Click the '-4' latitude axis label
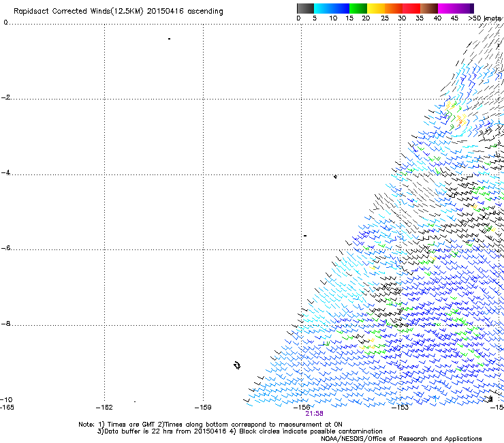Image resolution: width=504 pixels, height=443 pixels. click(x=5, y=172)
